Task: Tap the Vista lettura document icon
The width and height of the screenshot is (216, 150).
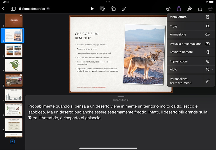Action: click(208, 17)
